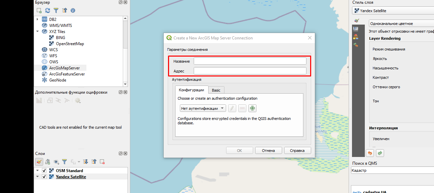
Task: Click the greyed-out OK button
Action: click(x=239, y=151)
